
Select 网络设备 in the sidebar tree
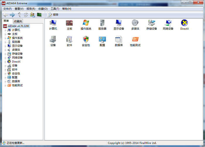17,58
